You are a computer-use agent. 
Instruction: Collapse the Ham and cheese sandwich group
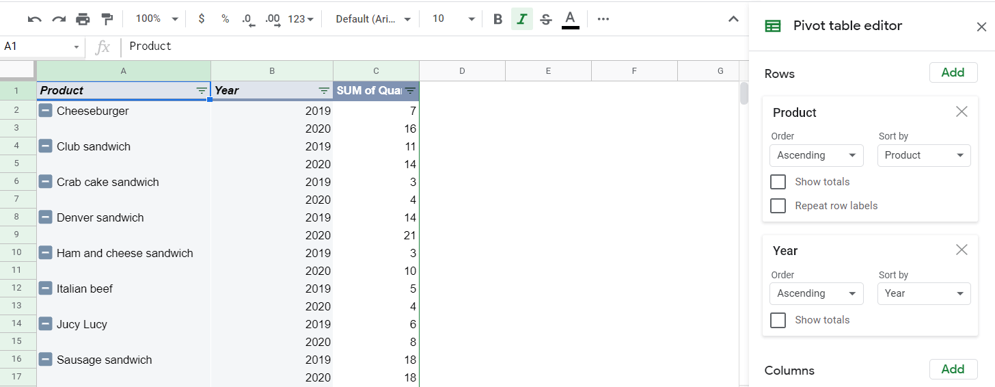pyautogui.click(x=46, y=252)
